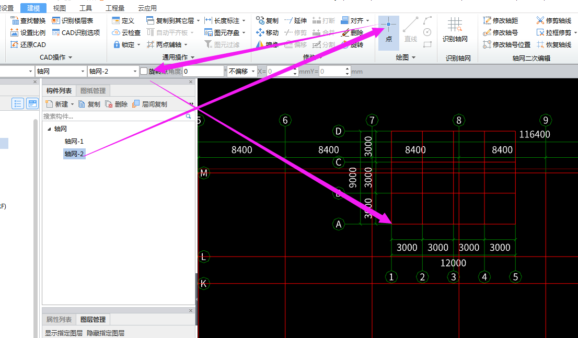Choose 修改轴距 edit axis spacing
Viewport: 578px width, 338px height.
(501, 21)
